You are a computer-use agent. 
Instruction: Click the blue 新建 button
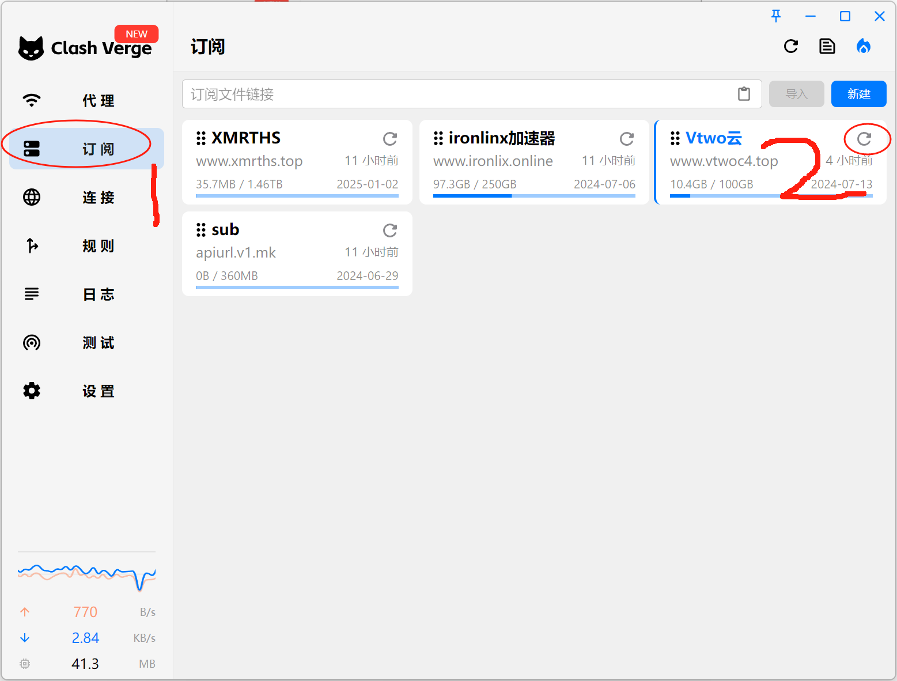tap(858, 94)
